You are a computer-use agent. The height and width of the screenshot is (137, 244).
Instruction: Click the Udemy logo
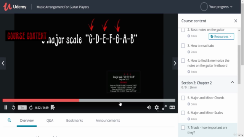15,7
